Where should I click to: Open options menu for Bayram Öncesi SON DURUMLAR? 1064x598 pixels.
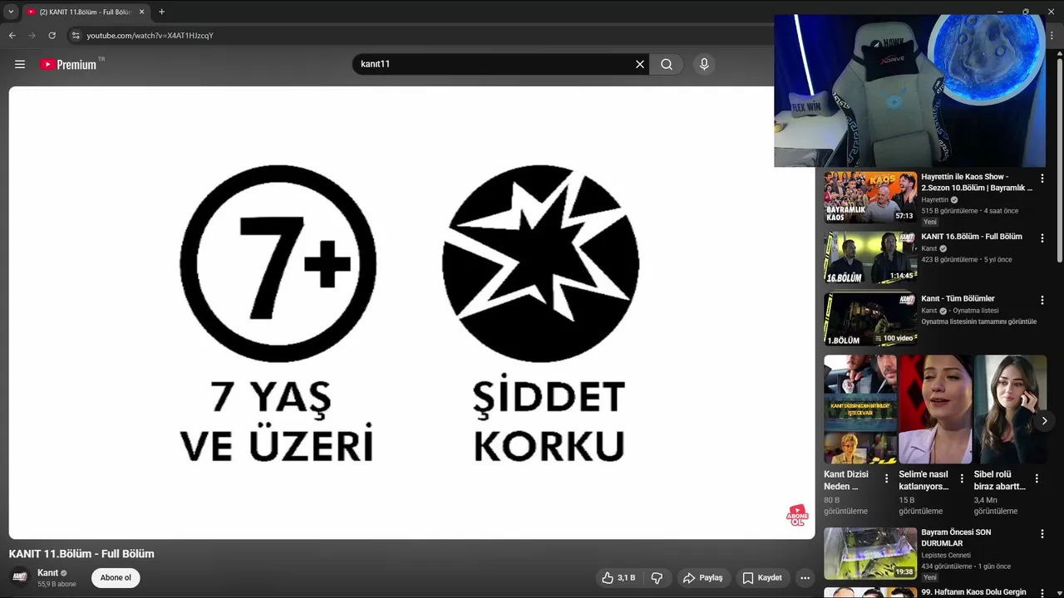[1042, 534]
